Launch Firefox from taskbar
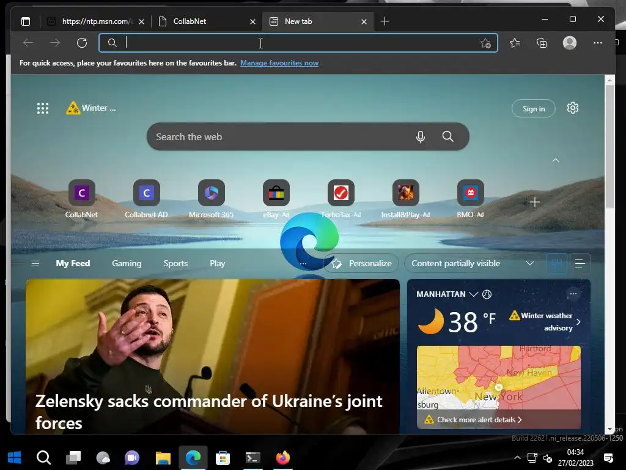The width and height of the screenshot is (626, 470). pos(282,458)
